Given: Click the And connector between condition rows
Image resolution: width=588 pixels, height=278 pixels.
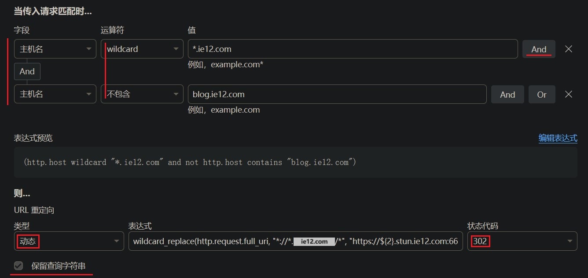Looking at the screenshot, I should pos(27,71).
